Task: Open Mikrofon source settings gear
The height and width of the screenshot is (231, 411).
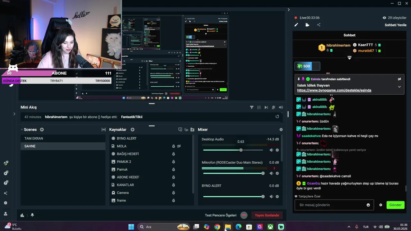Action: pos(277,173)
